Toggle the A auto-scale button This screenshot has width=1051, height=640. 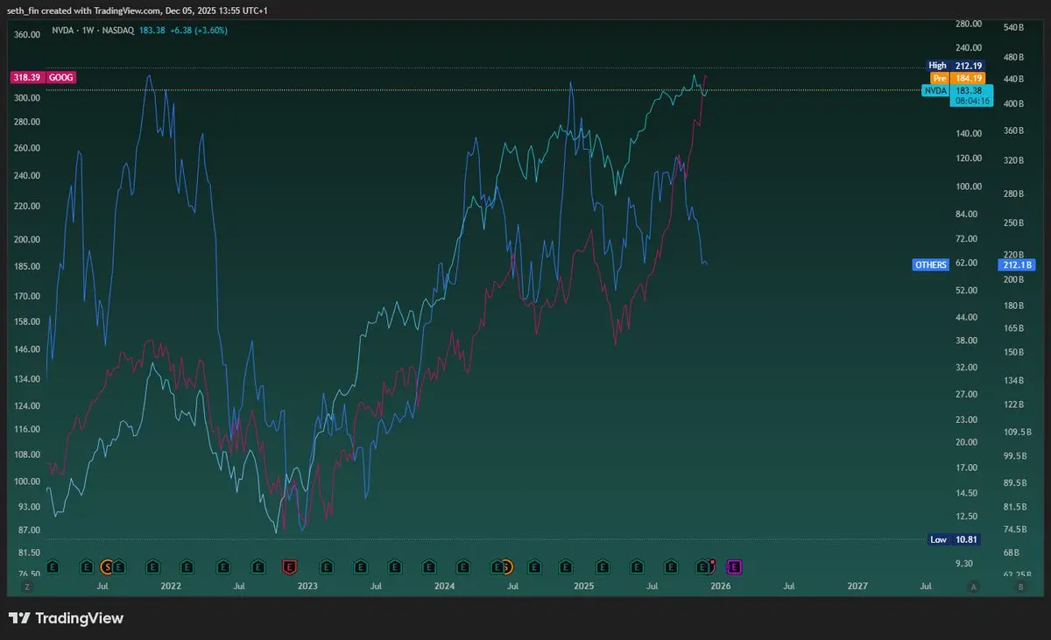click(x=973, y=587)
